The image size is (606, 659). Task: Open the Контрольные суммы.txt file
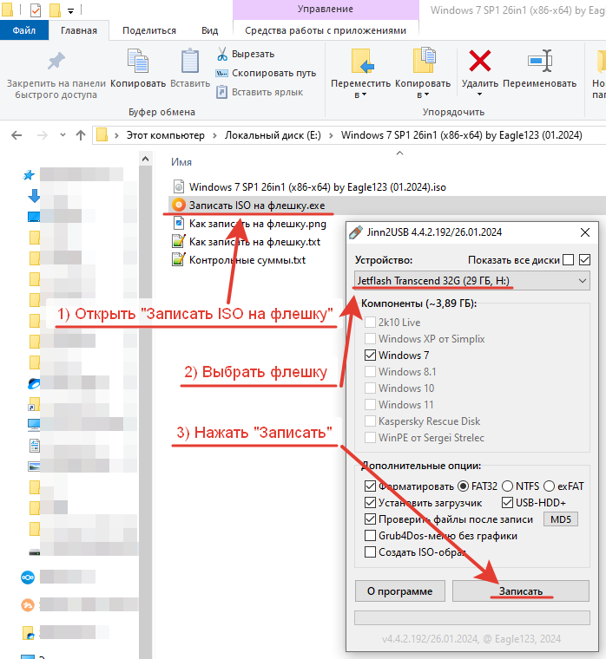point(247,259)
